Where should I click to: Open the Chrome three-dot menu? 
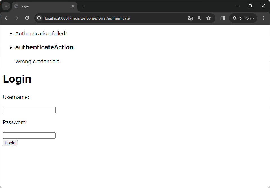pos(263,18)
